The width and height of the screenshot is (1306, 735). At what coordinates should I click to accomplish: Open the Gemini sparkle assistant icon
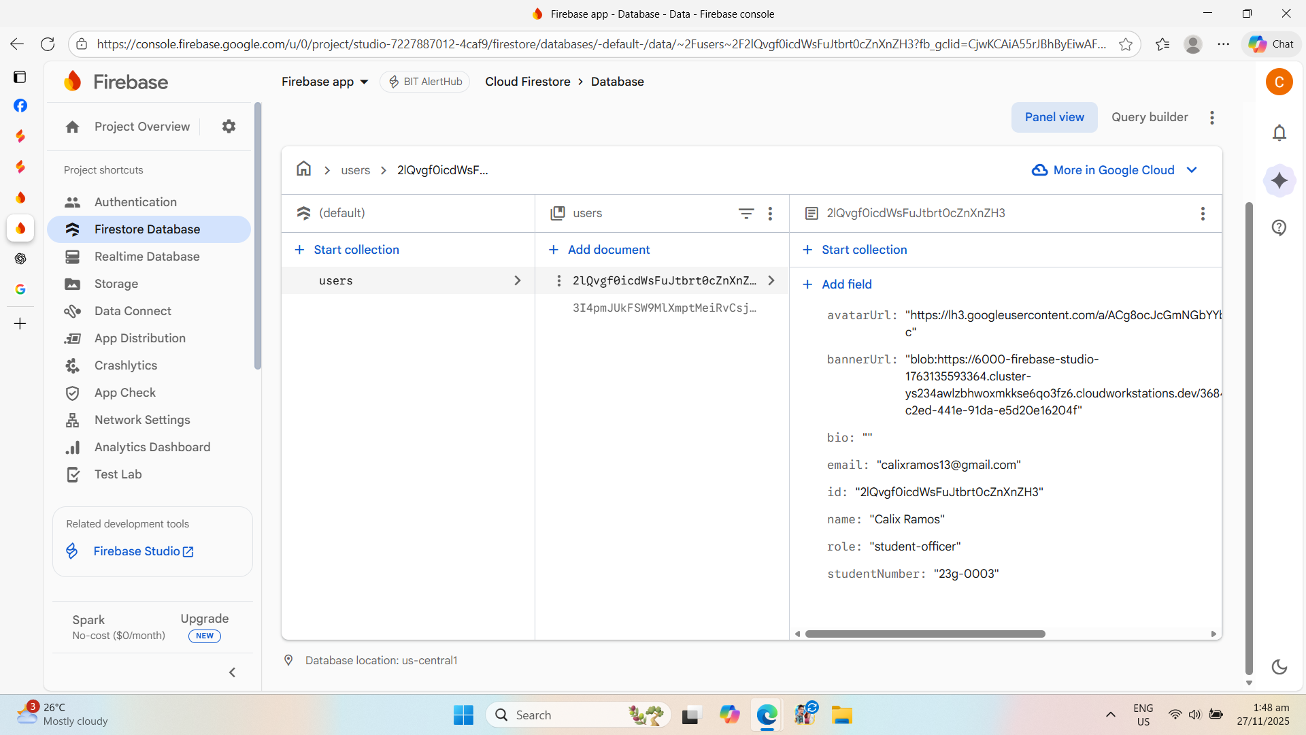[x=1279, y=180]
